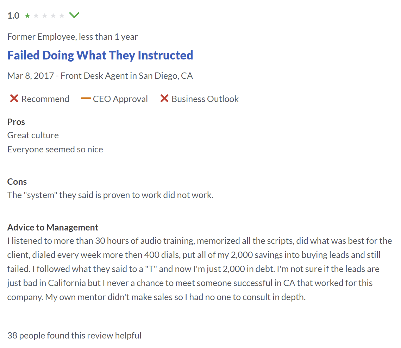
Task: Click the red X beside Business Outlook
Action: [164, 99]
